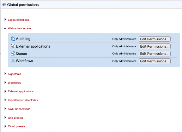
Task: Edit permissions for External applications
Action: click(155, 46)
